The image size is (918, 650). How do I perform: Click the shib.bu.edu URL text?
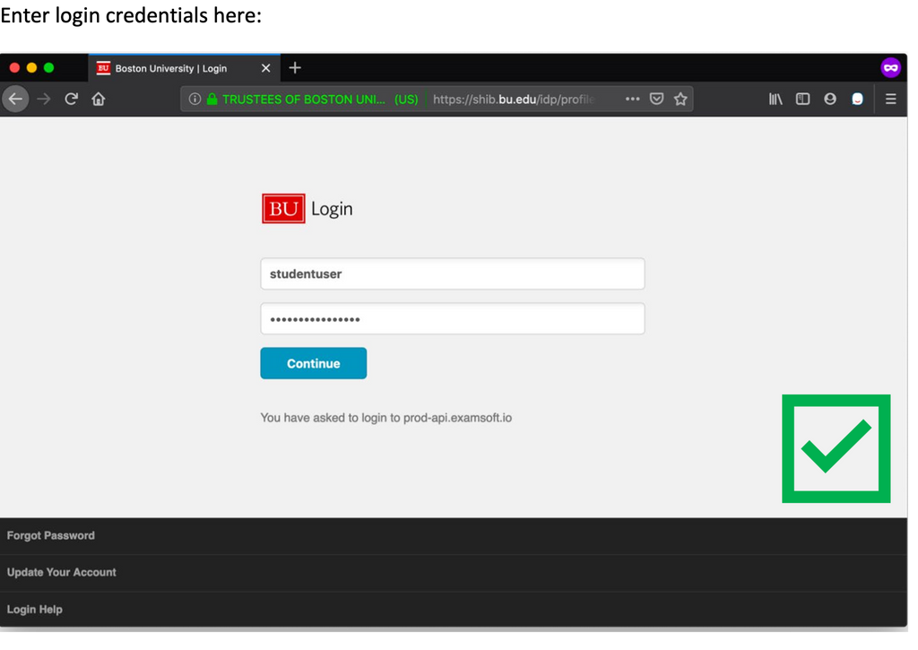click(514, 99)
